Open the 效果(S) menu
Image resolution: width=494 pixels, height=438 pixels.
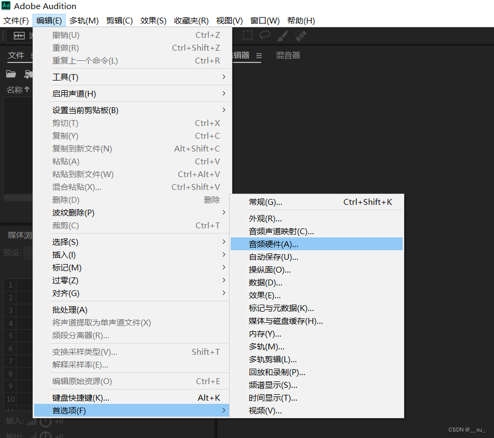(x=153, y=21)
